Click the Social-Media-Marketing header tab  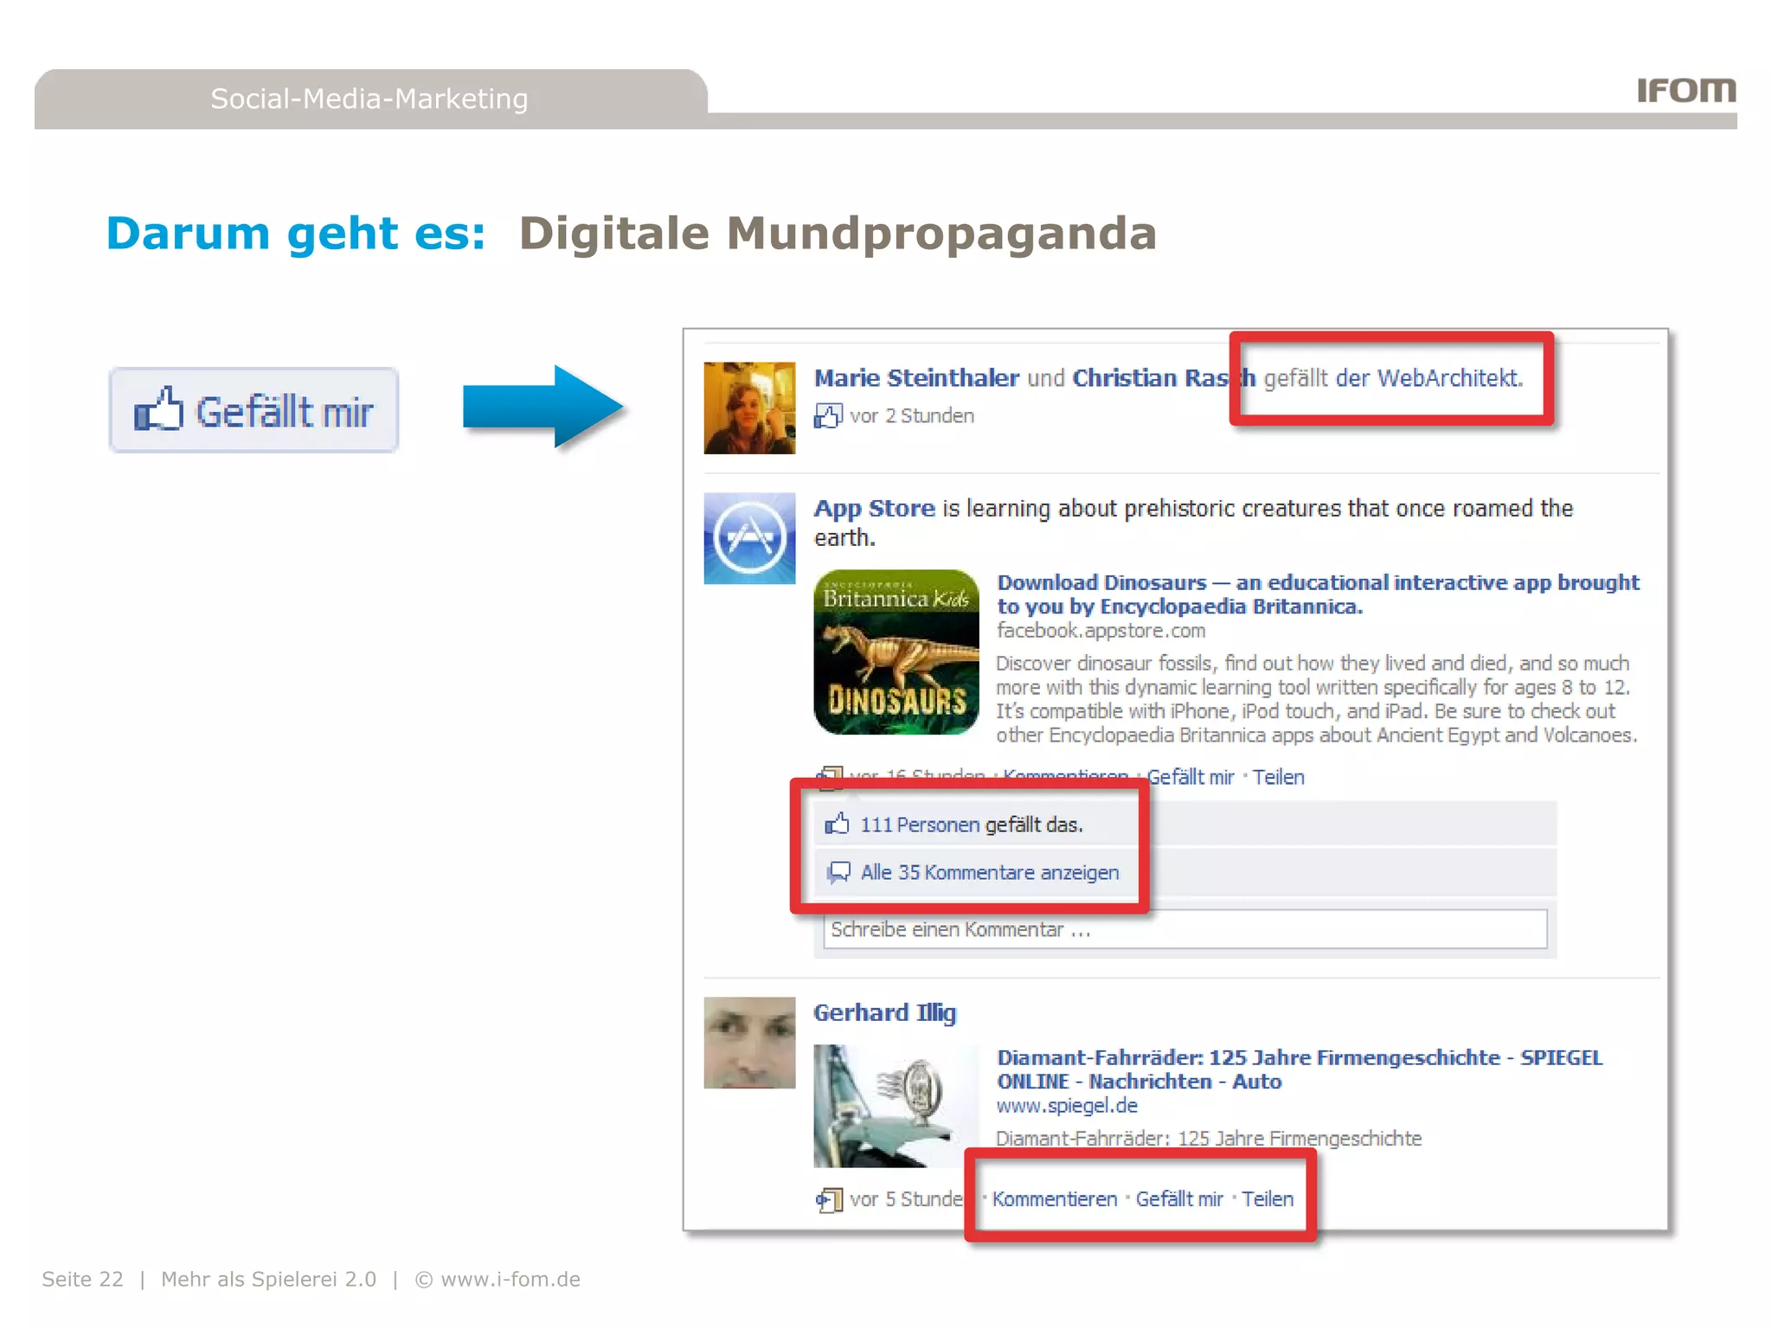[370, 99]
